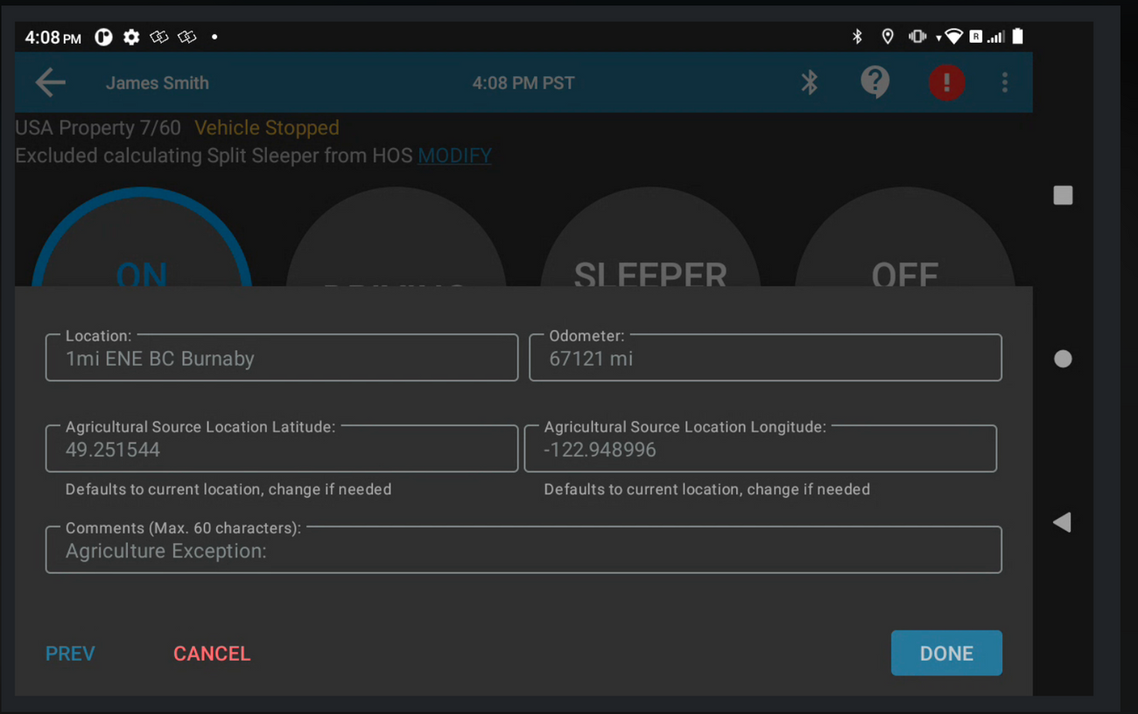
Task: Click the Comments text field
Action: point(523,550)
